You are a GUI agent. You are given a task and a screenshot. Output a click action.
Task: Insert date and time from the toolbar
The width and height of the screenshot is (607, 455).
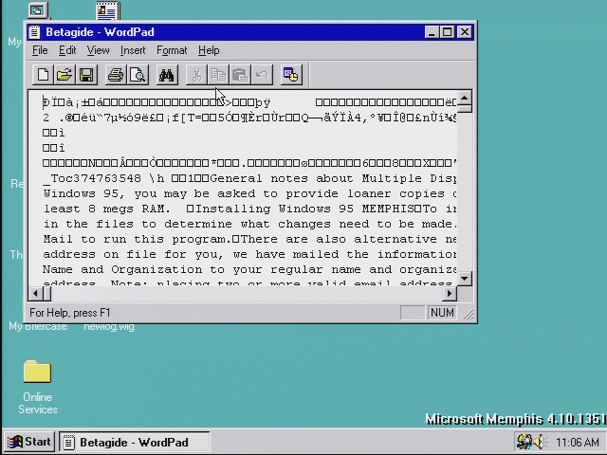[291, 75]
